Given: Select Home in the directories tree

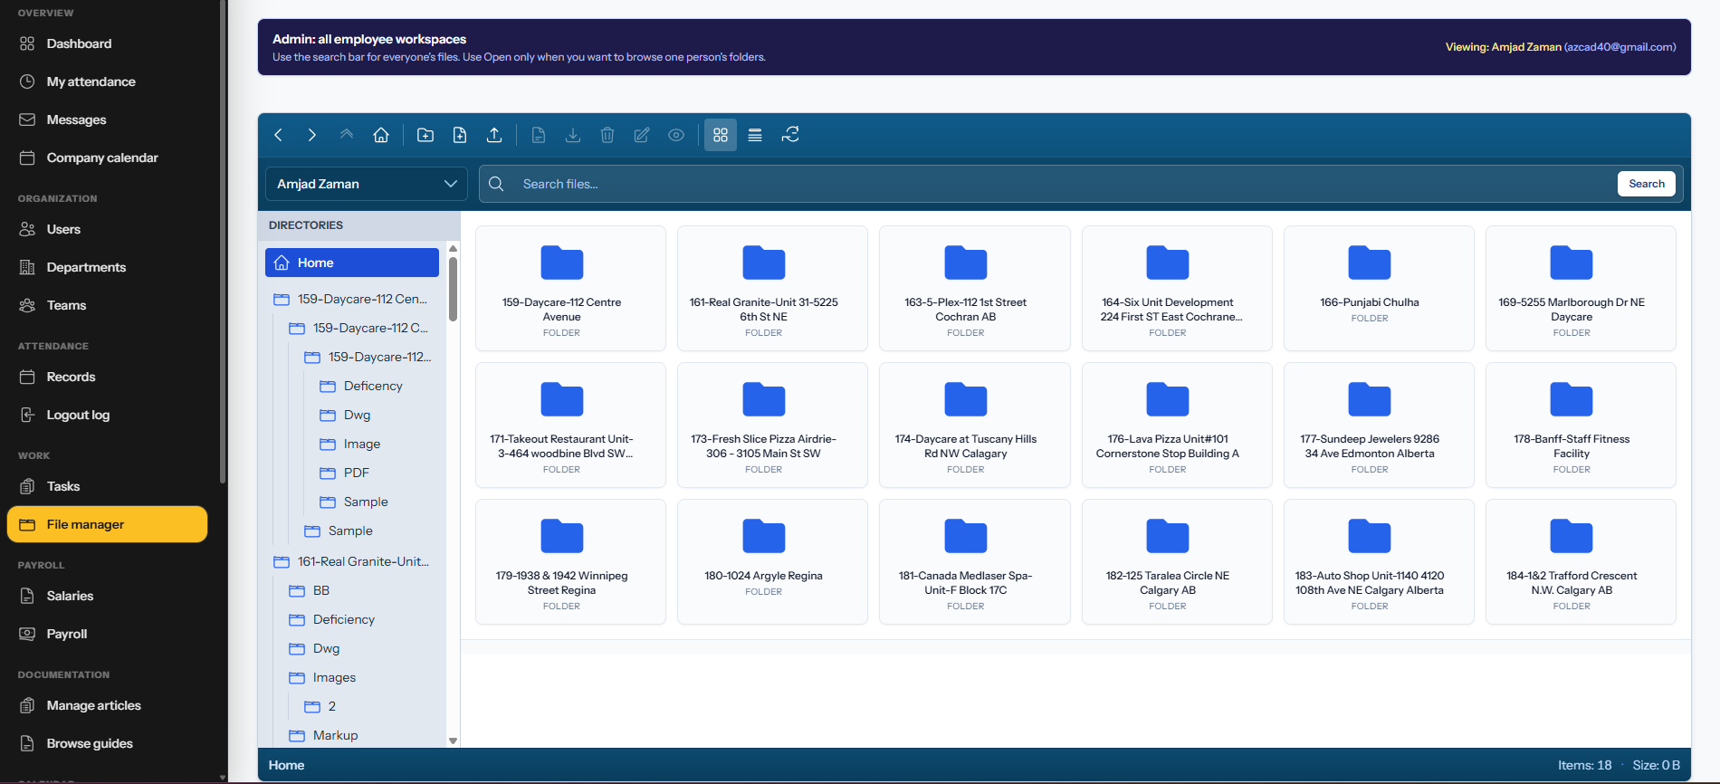Looking at the screenshot, I should pos(352,263).
